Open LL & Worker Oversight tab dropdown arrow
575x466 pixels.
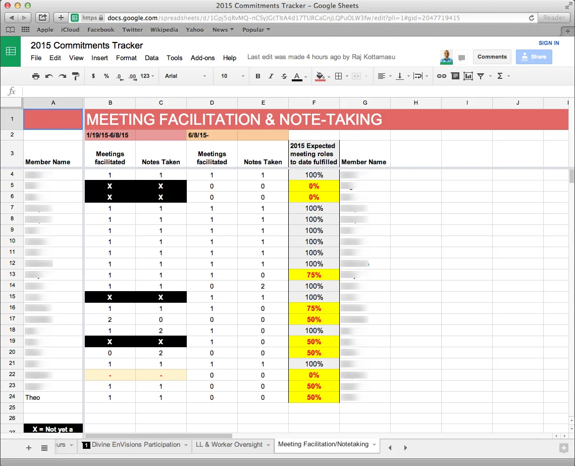[x=268, y=445]
